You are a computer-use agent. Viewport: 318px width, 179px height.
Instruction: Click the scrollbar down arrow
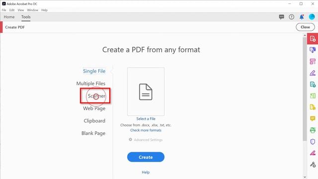coord(305,177)
